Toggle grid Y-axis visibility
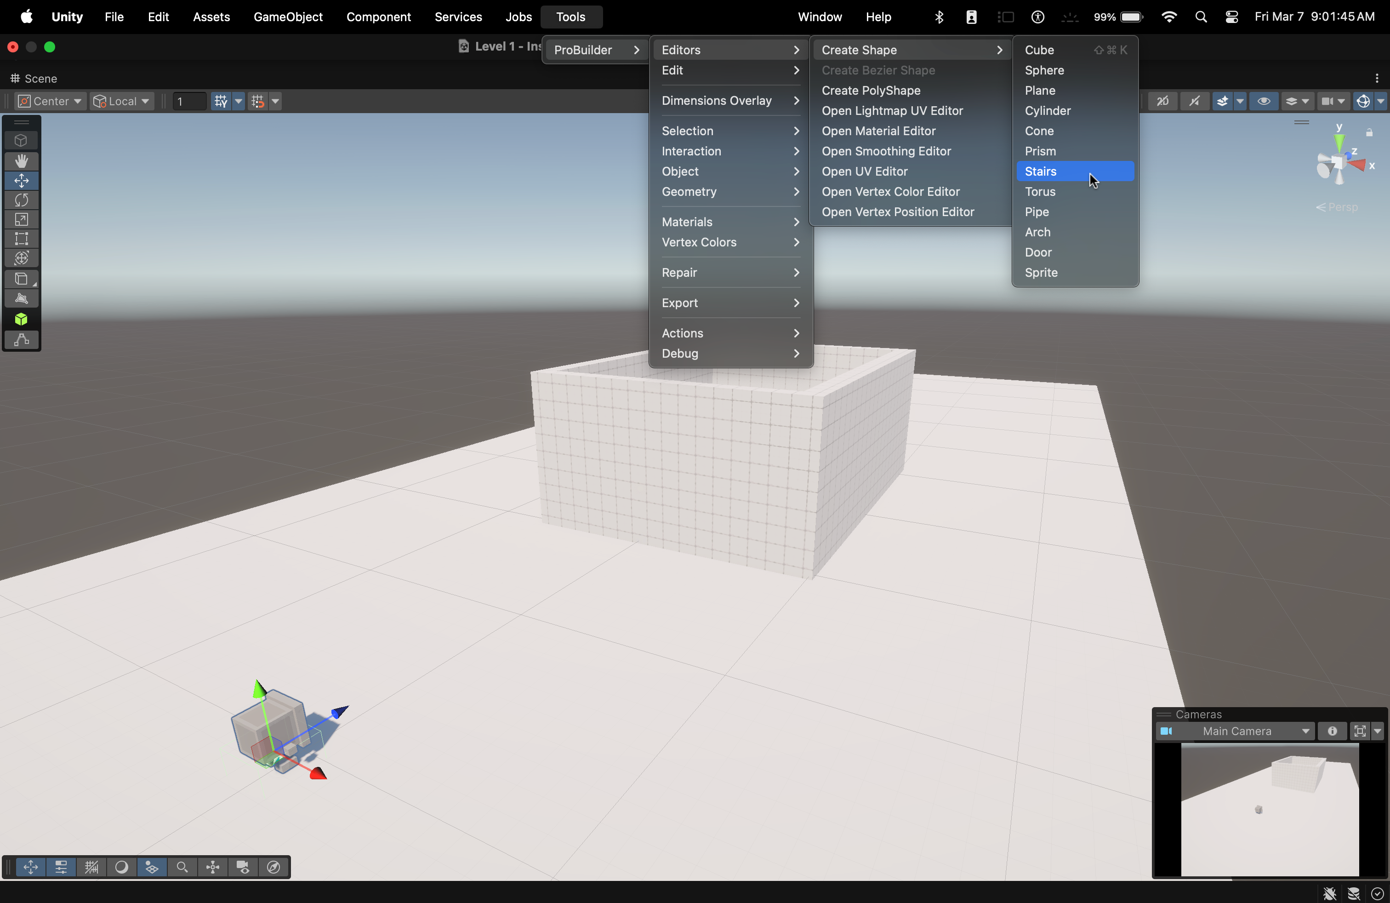The image size is (1390, 903). (222, 101)
